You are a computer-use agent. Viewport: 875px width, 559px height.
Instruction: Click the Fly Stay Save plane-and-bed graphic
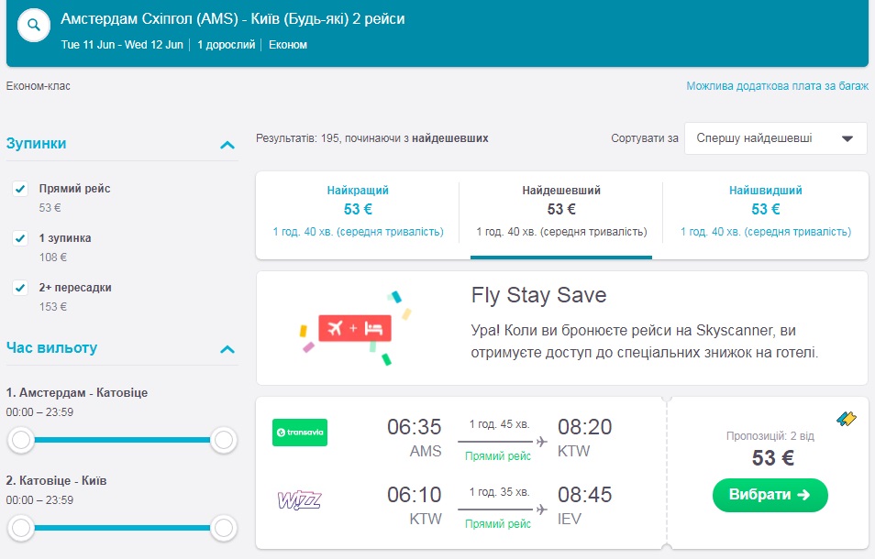(x=354, y=327)
